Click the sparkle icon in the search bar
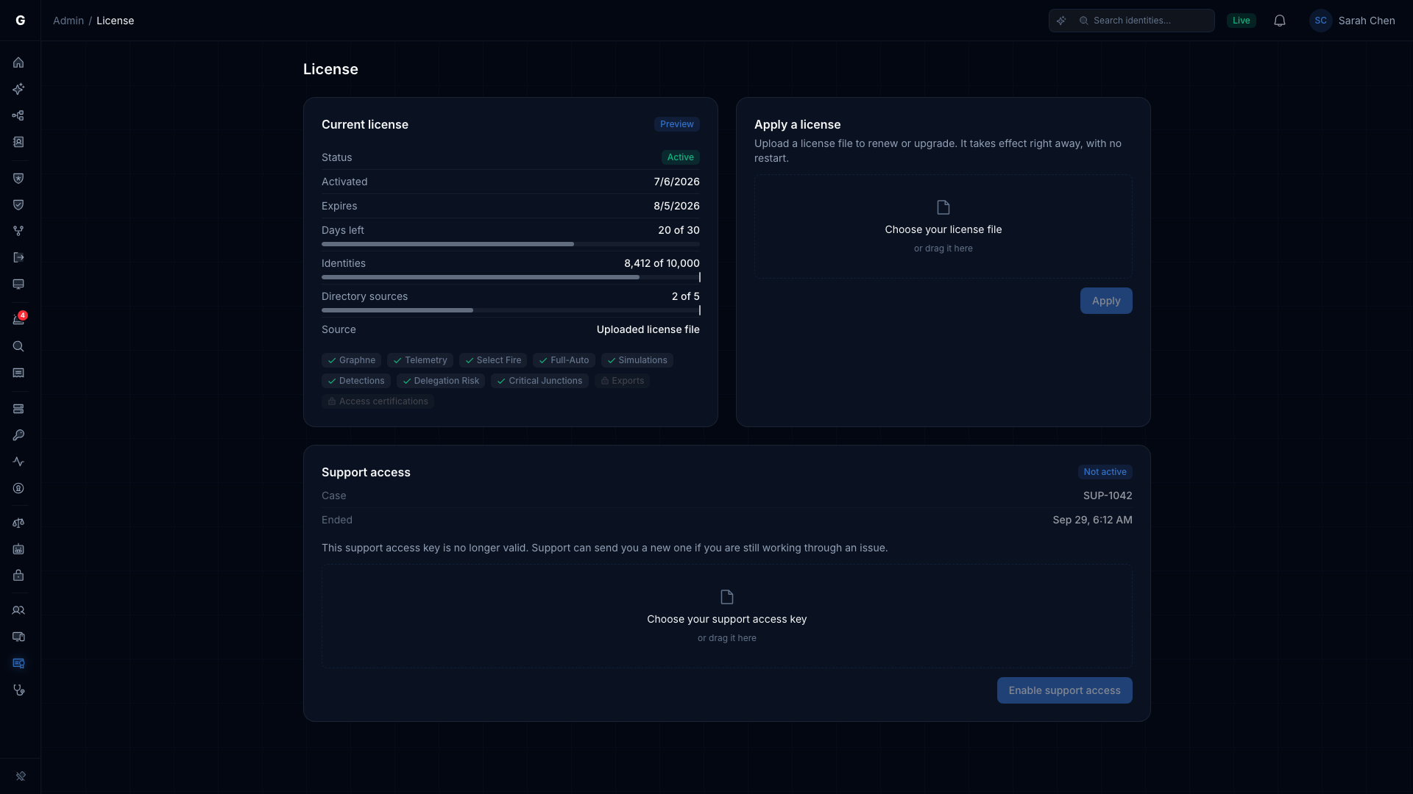The height and width of the screenshot is (794, 1413). click(1061, 21)
